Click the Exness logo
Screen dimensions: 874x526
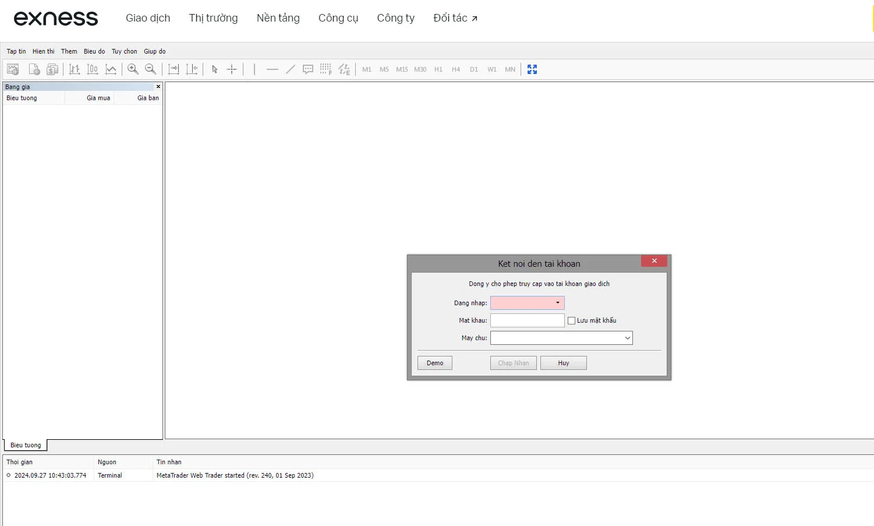click(x=56, y=19)
